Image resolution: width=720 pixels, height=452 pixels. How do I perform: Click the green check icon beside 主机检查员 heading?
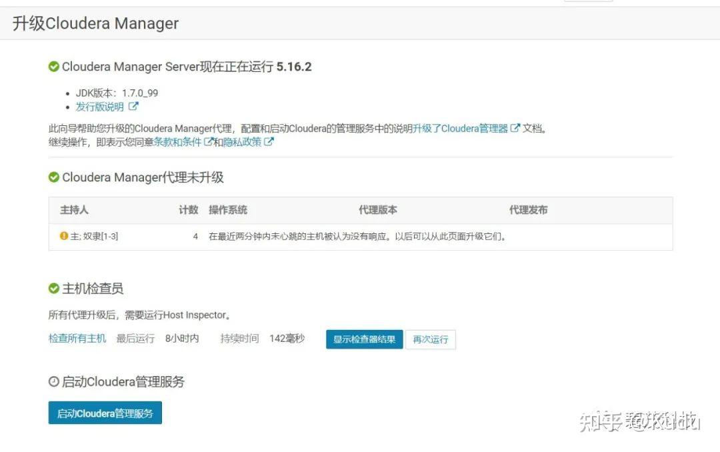[x=54, y=287]
